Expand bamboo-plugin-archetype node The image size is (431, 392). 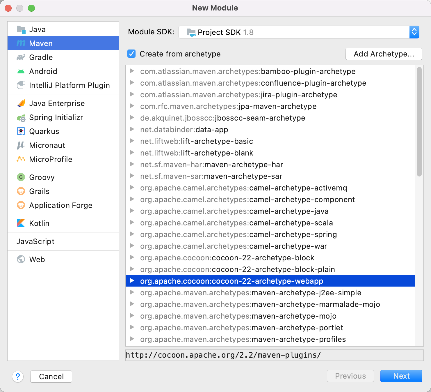(x=132, y=71)
